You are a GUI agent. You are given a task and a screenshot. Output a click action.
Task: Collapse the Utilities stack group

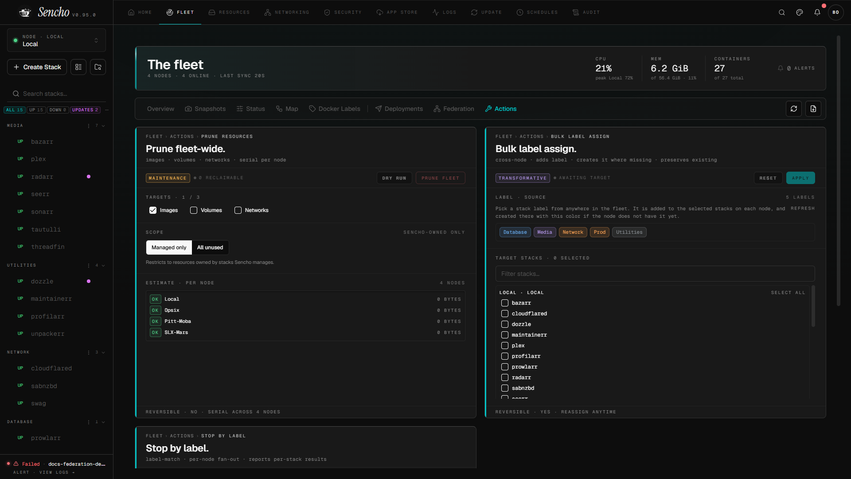(x=103, y=266)
